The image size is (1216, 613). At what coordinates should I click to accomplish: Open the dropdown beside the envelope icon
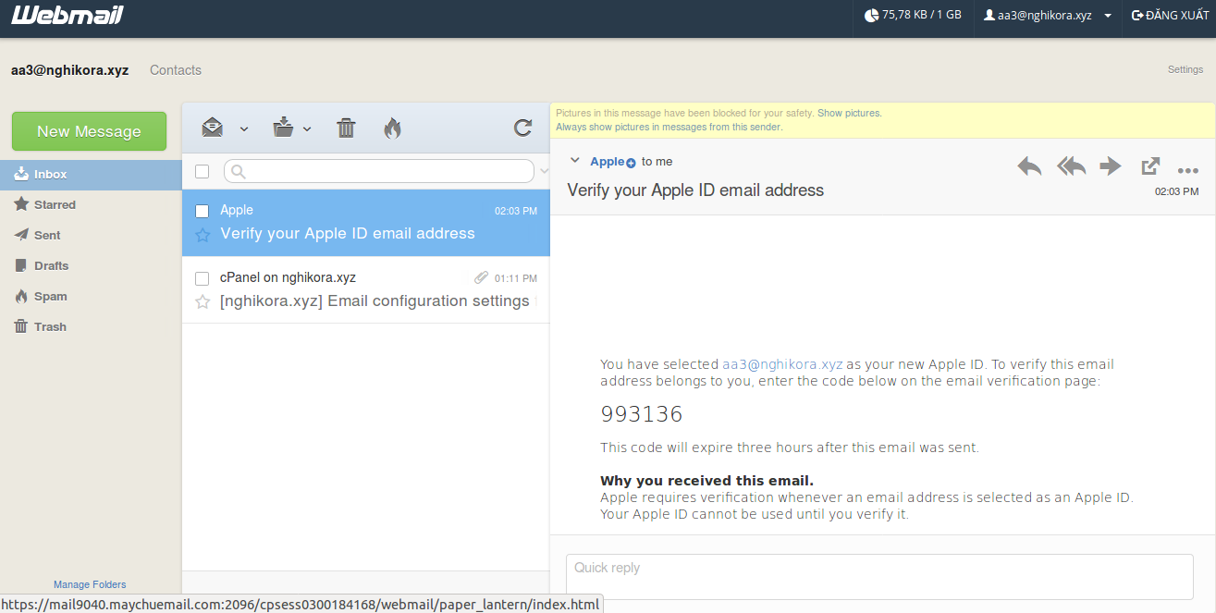tap(244, 129)
